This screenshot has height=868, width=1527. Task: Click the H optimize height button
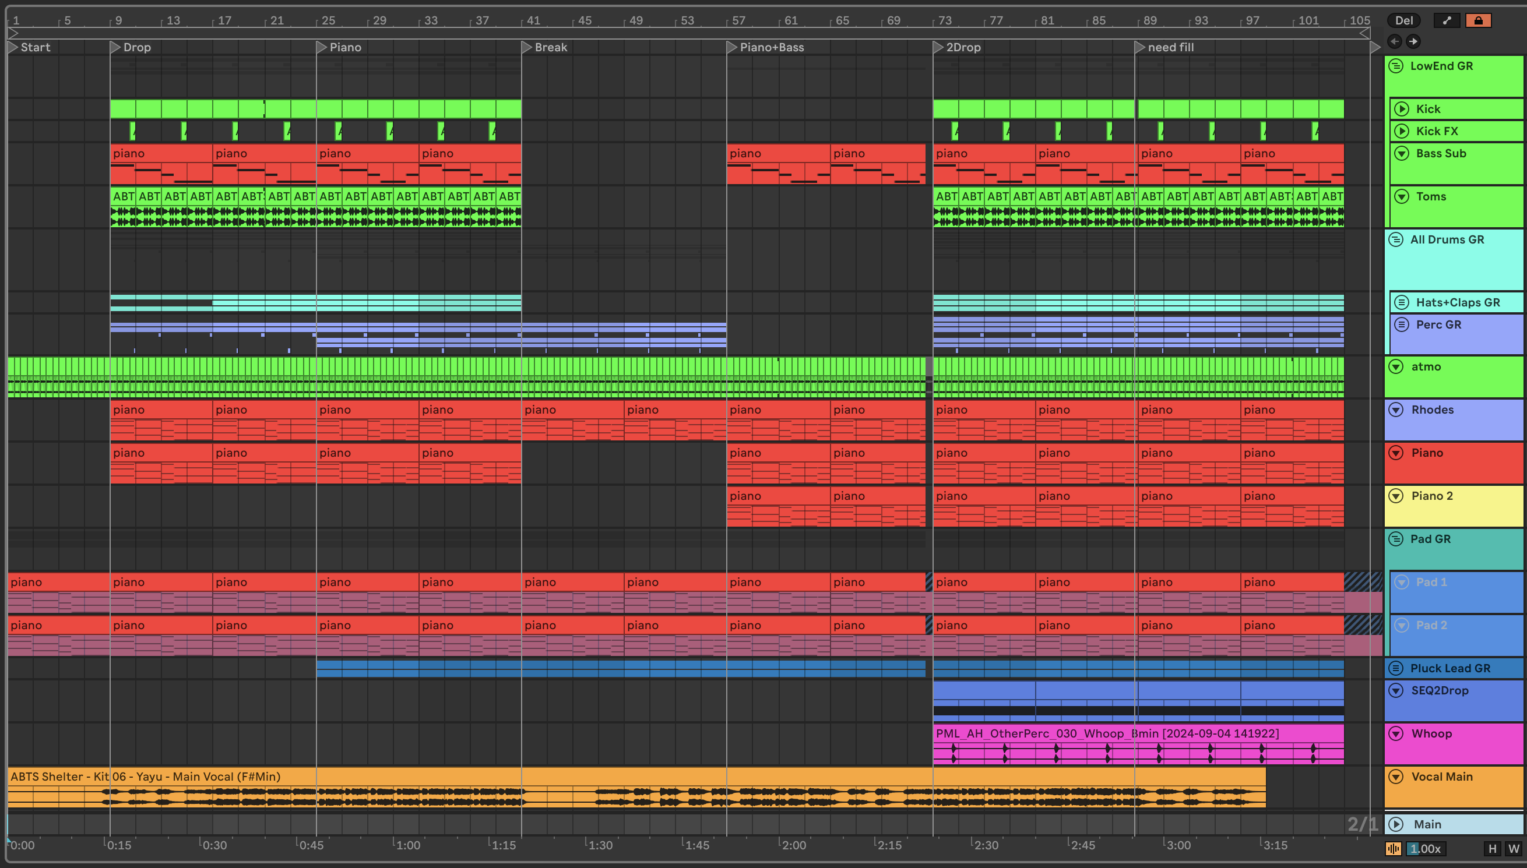point(1493,848)
